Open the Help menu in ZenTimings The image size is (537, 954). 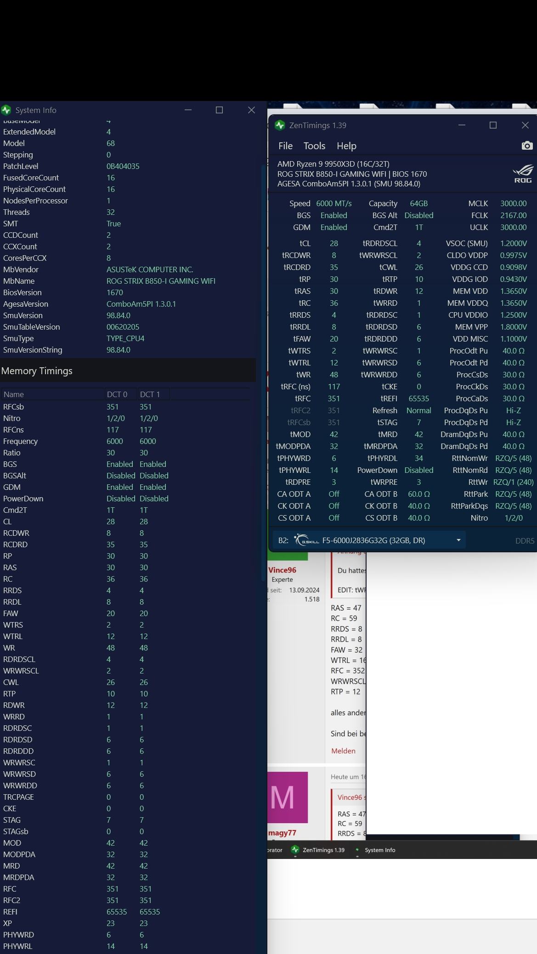tap(346, 146)
